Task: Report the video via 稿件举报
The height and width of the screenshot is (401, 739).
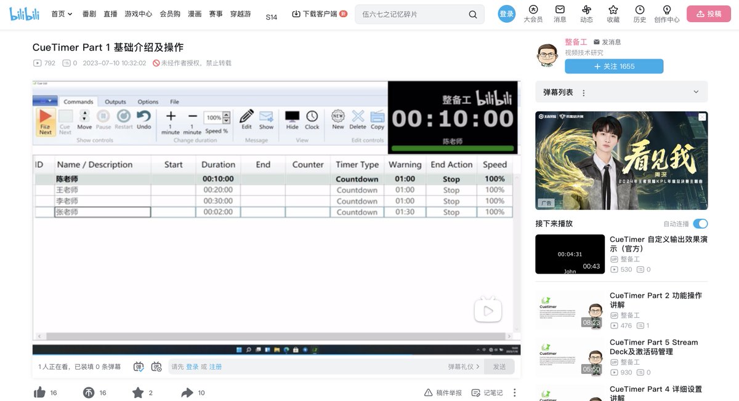Action: pos(443,392)
